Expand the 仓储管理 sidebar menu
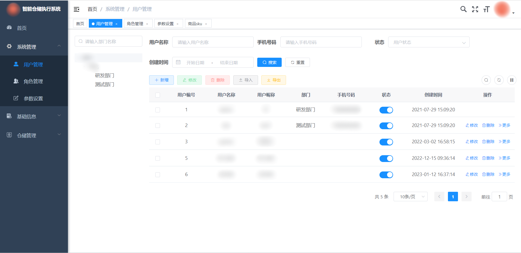The width and height of the screenshot is (521, 253). click(34, 135)
